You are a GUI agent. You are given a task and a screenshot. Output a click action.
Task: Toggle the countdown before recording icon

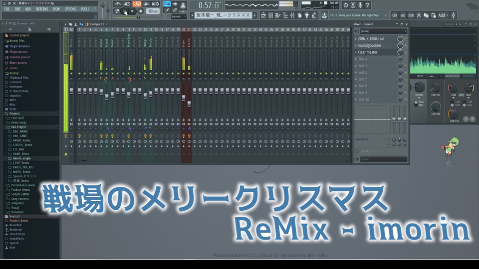137,4
